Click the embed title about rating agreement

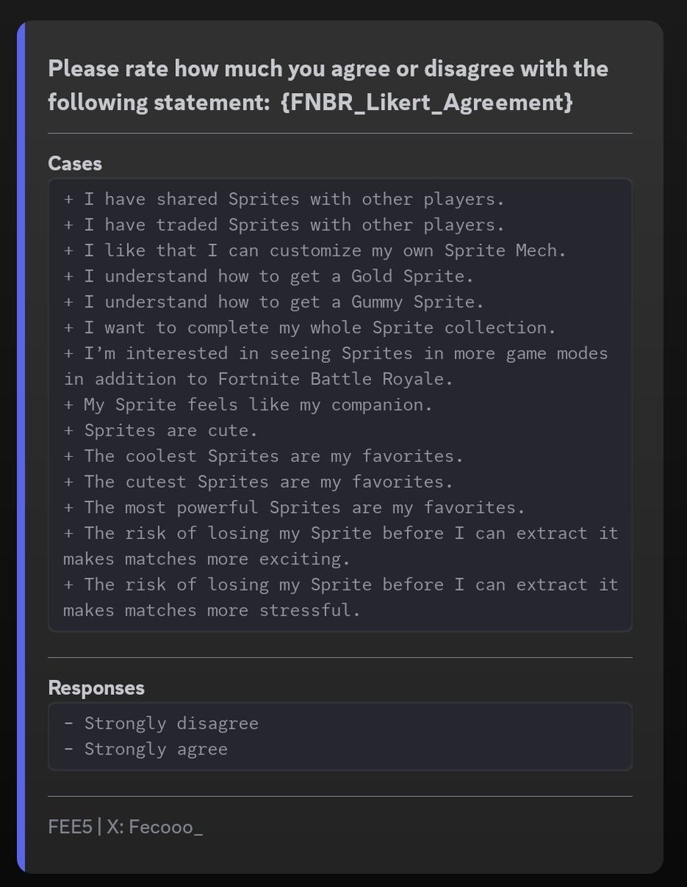click(x=328, y=86)
